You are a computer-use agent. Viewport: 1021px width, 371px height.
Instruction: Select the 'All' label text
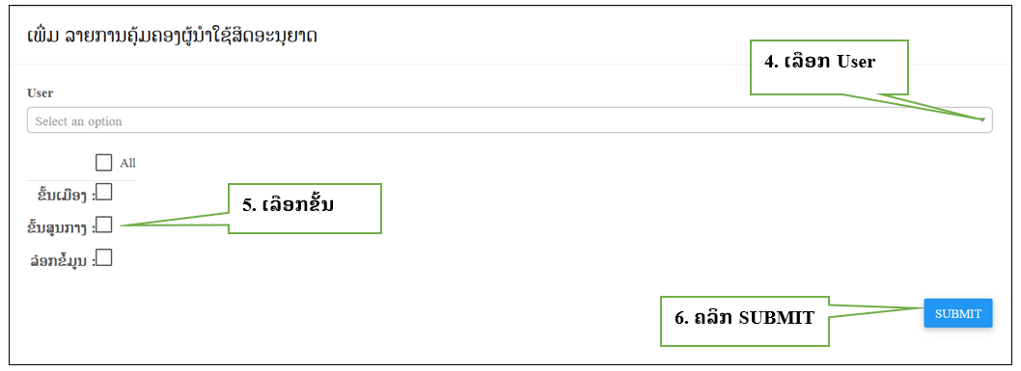(x=127, y=163)
